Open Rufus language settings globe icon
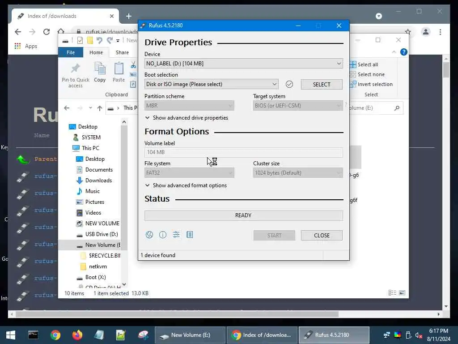Image resolution: width=458 pixels, height=344 pixels. pos(149,235)
